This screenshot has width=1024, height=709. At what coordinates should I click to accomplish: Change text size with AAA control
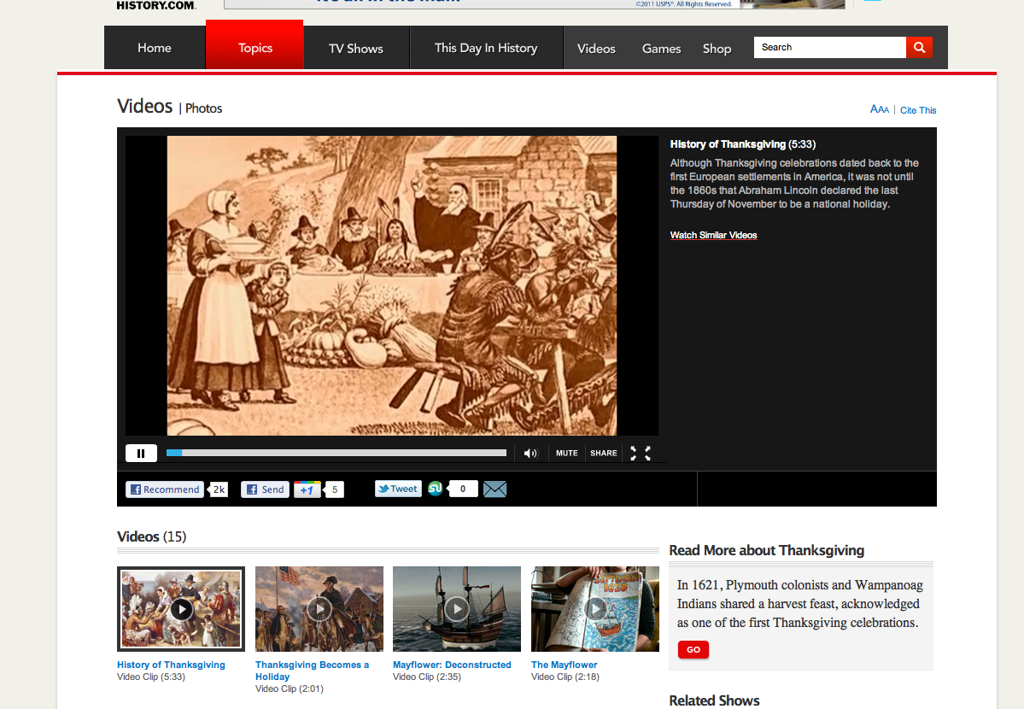[879, 109]
